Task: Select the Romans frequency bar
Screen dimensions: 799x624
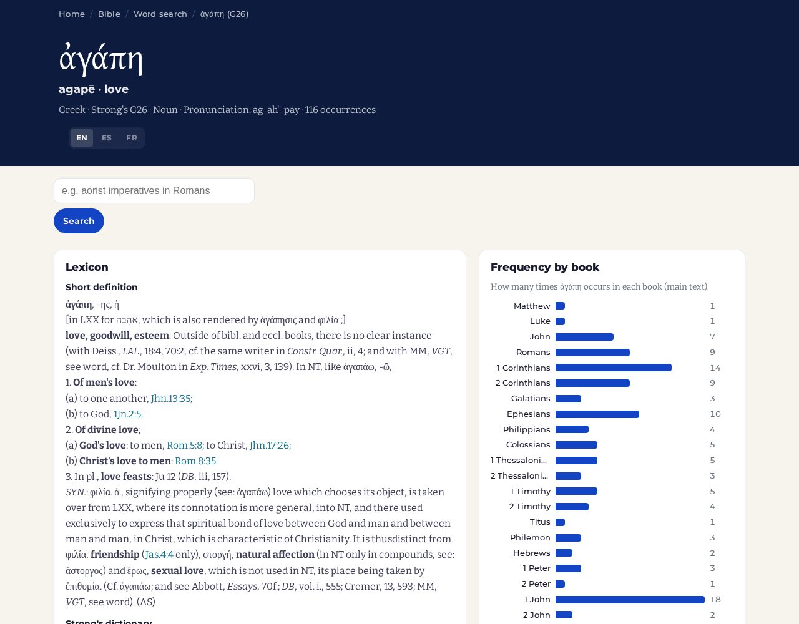Action: pyautogui.click(x=592, y=353)
